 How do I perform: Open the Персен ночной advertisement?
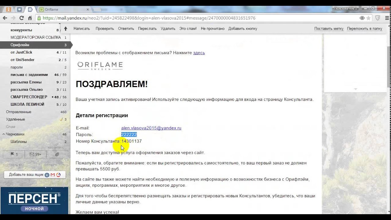pyautogui.click(x=34, y=200)
